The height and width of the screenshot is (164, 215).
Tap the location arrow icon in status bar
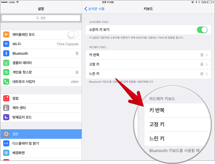tap(196, 2)
